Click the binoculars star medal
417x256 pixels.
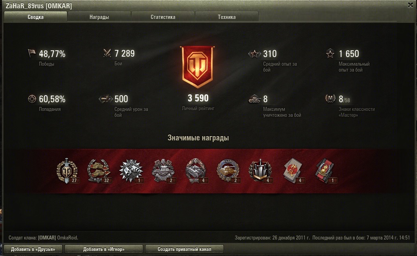(131, 170)
